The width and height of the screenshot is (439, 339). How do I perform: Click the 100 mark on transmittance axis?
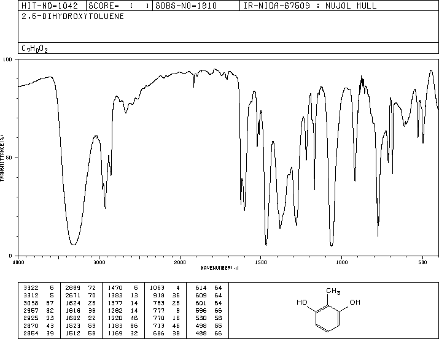(x=7, y=59)
